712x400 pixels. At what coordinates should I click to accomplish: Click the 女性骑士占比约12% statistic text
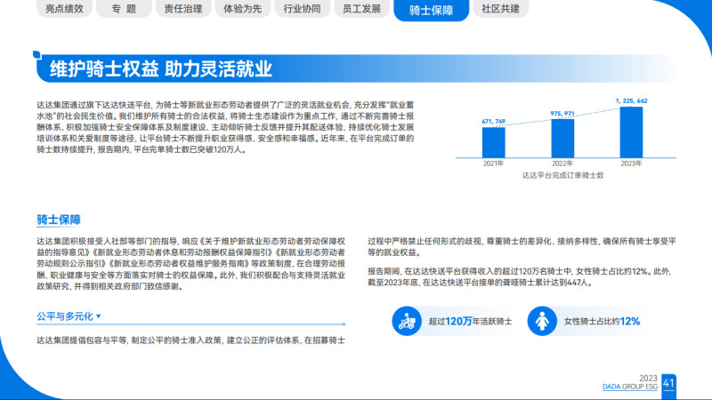point(602,321)
